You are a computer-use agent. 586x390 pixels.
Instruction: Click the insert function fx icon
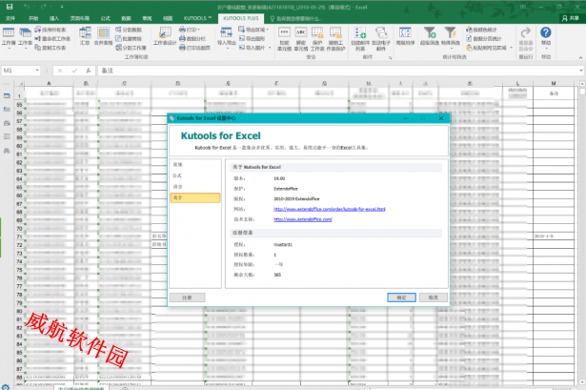coord(89,71)
